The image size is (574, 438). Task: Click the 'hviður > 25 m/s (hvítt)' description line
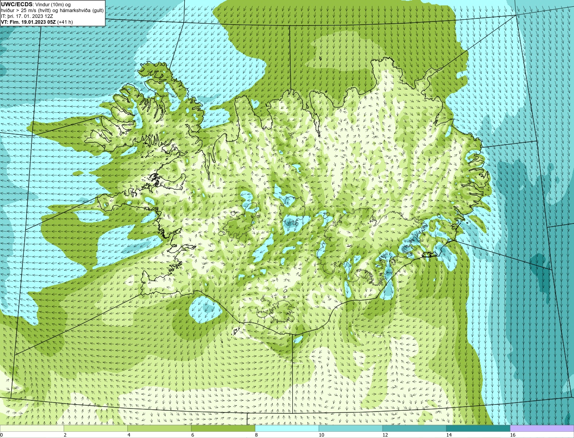[x=52, y=10]
